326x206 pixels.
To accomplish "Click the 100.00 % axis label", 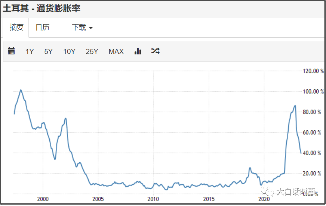I will pos(313,91).
